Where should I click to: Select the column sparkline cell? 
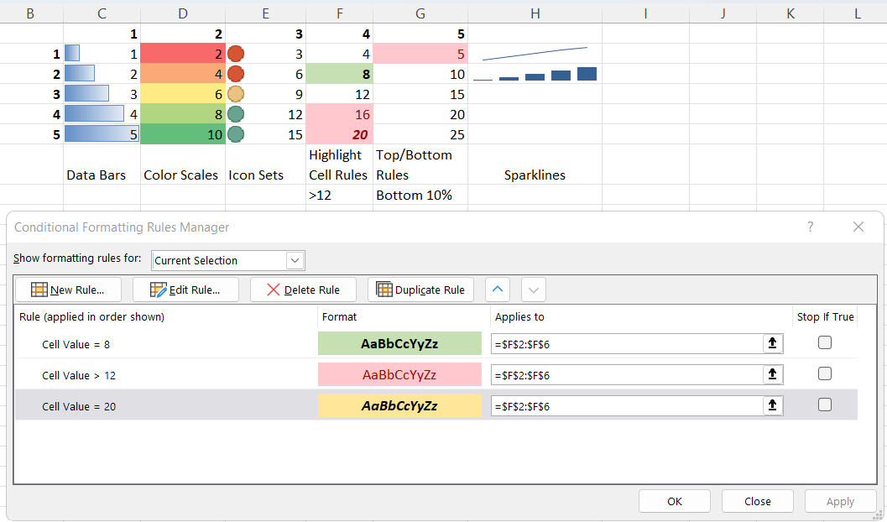click(535, 74)
